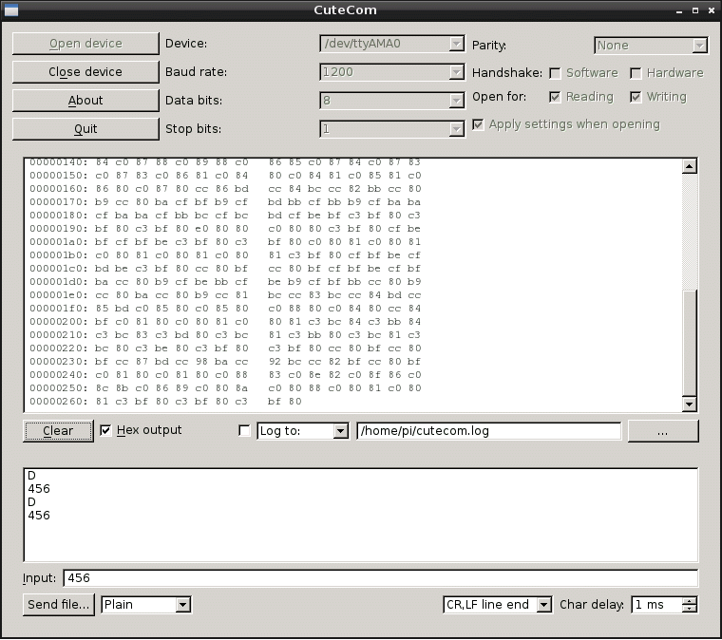
Task: Increase Char delay with up arrow
Action: 690,601
